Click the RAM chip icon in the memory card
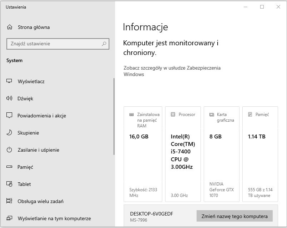Viewport: 287px width, 228px height. (x=132, y=115)
